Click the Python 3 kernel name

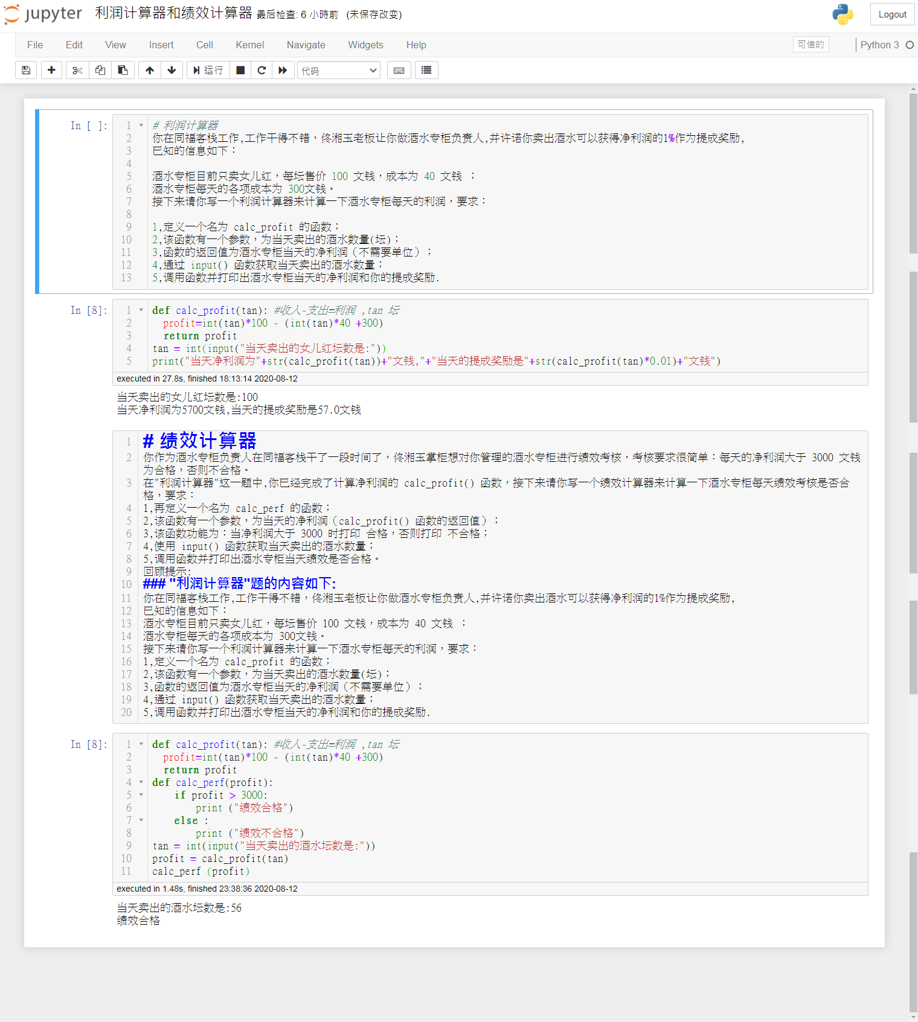(879, 45)
